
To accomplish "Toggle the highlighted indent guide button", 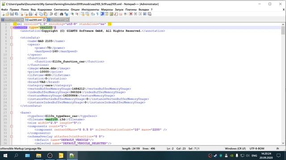I will (102, 14).
